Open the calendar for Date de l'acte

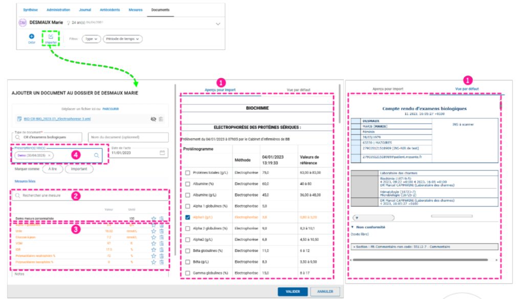pyautogui.click(x=162, y=153)
